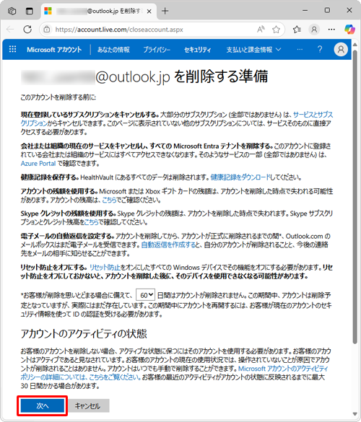
Task: Open 自動返信を作成する link
Action: pyautogui.click(x=168, y=245)
